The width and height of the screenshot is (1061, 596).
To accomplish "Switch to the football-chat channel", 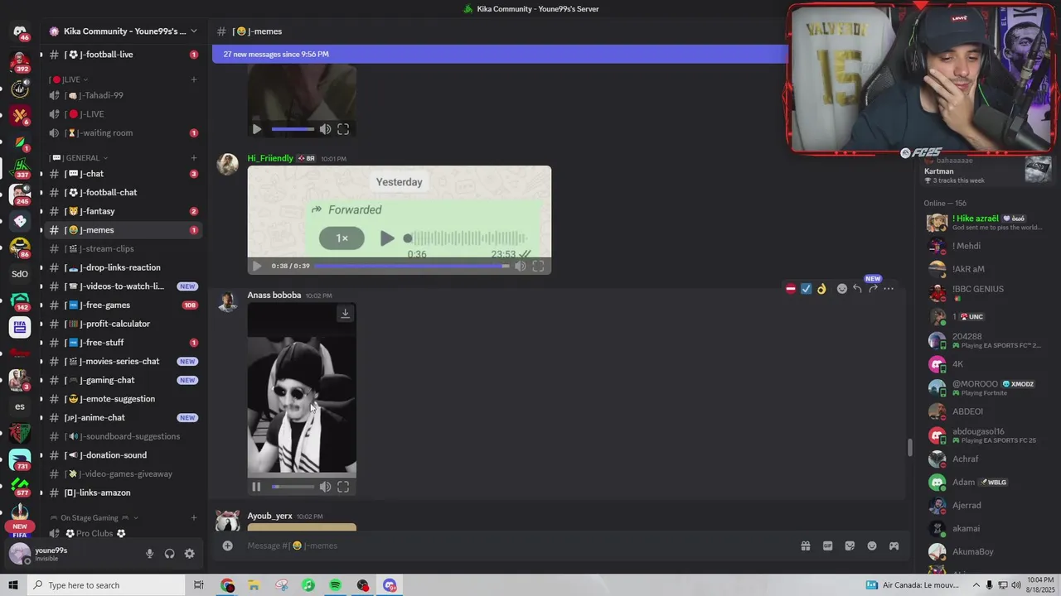I will pyautogui.click(x=123, y=192).
